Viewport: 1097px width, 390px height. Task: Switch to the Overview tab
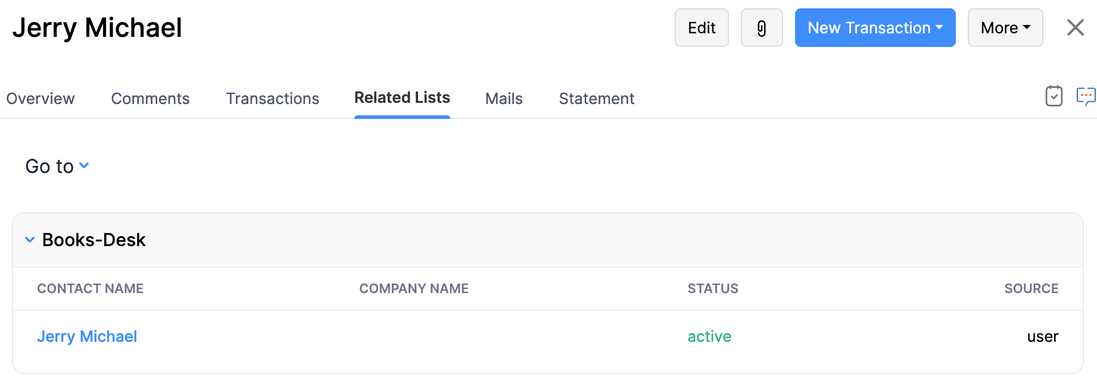pos(40,98)
